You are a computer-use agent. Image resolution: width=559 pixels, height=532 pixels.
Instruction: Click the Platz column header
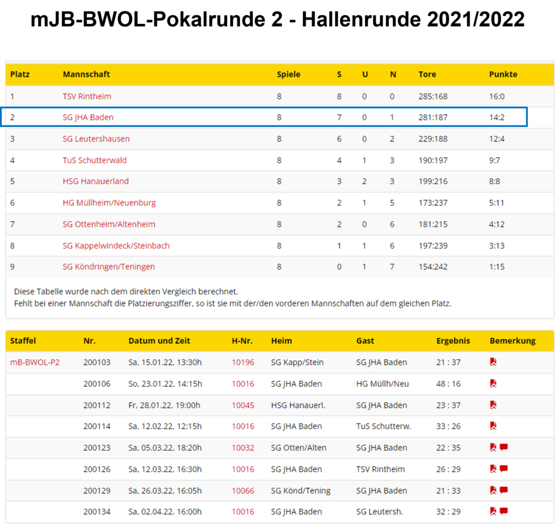click(x=20, y=74)
